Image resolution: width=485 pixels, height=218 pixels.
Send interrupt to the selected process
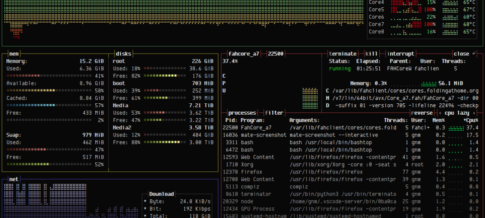401,54
